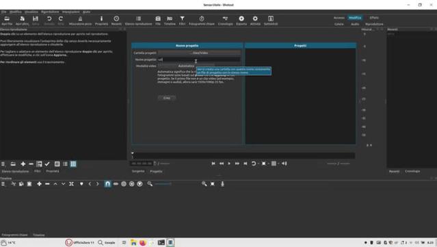Select the Modifica layout button
This screenshot has width=437, height=247.
click(x=355, y=18)
